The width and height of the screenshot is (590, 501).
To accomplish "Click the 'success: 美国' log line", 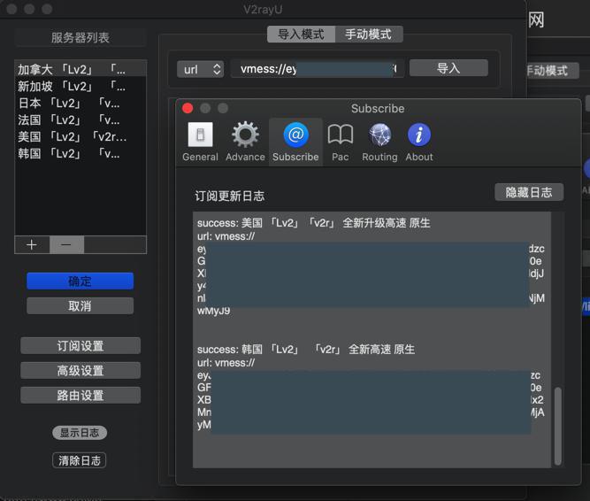I will 314,223.
